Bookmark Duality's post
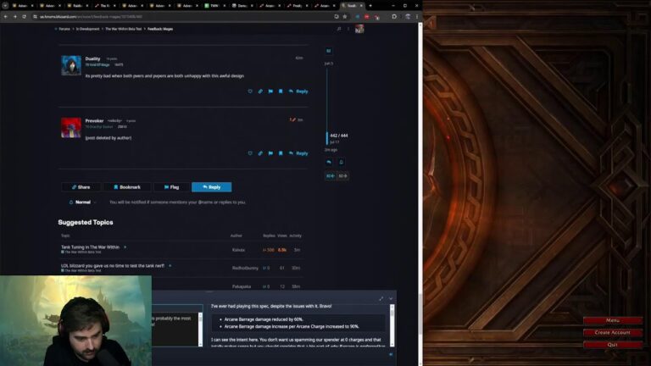Image resolution: width=651 pixels, height=366 pixels. tap(281, 91)
